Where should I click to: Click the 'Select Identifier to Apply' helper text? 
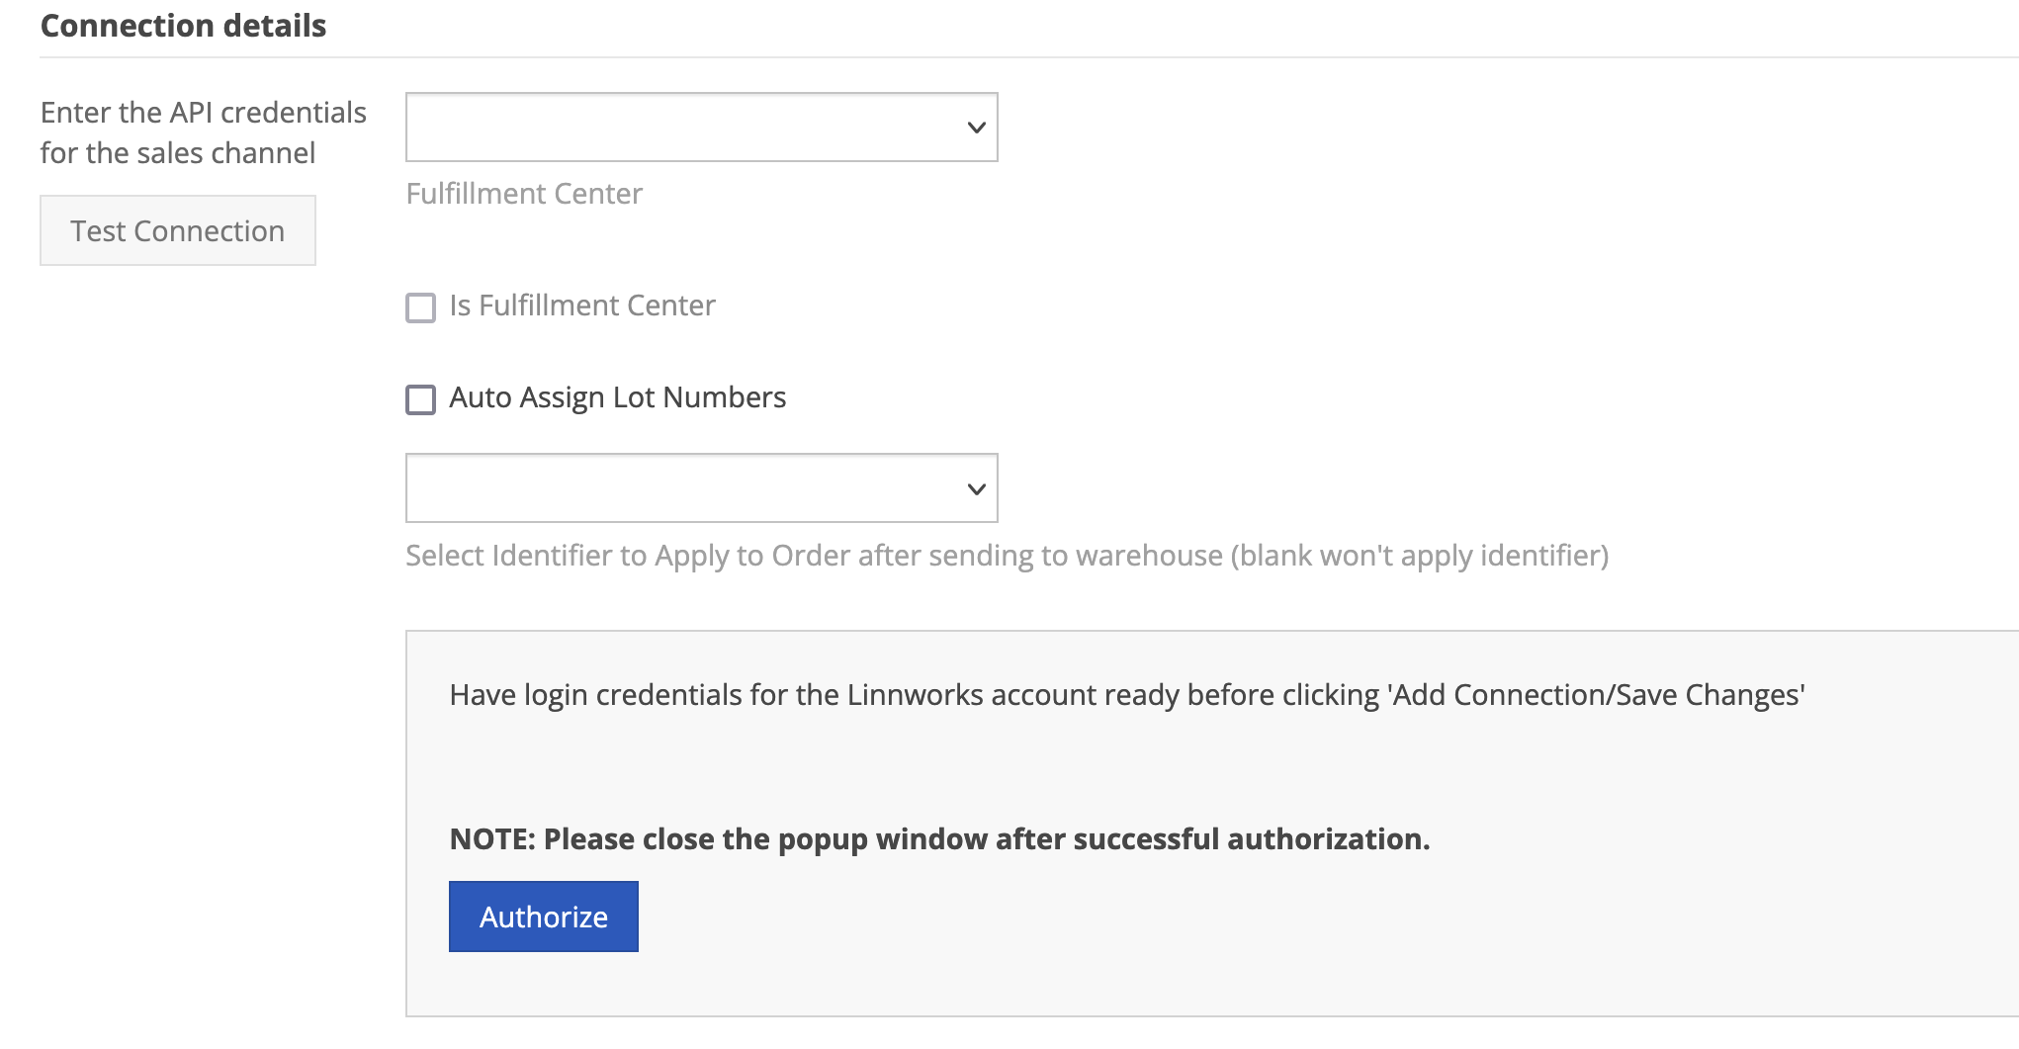point(1007,556)
